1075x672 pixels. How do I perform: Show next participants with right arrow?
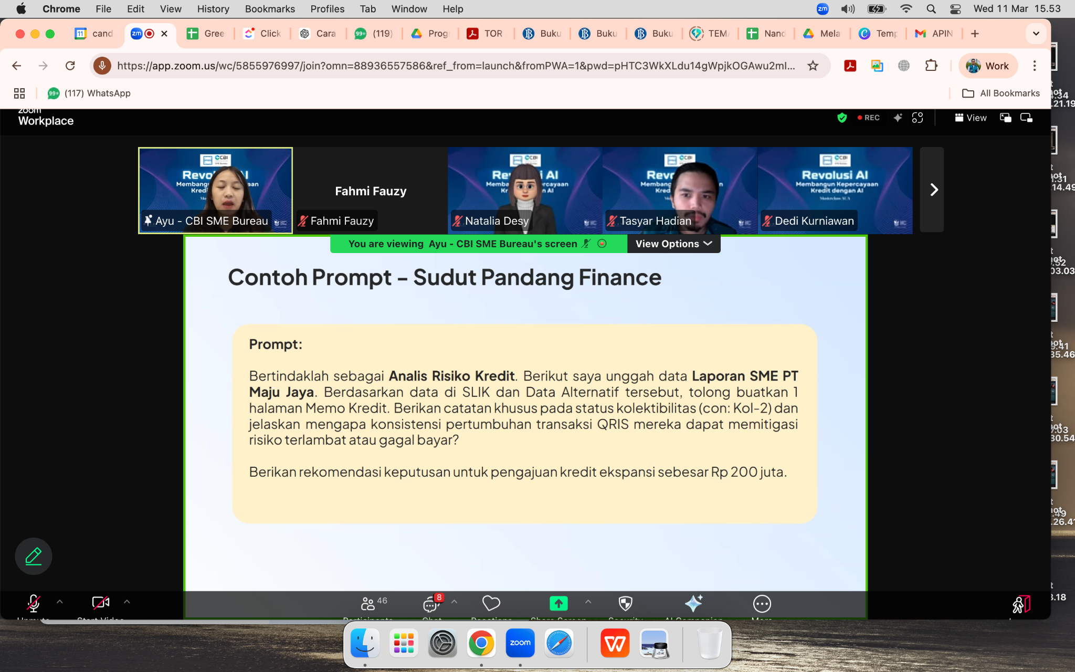pos(933,190)
